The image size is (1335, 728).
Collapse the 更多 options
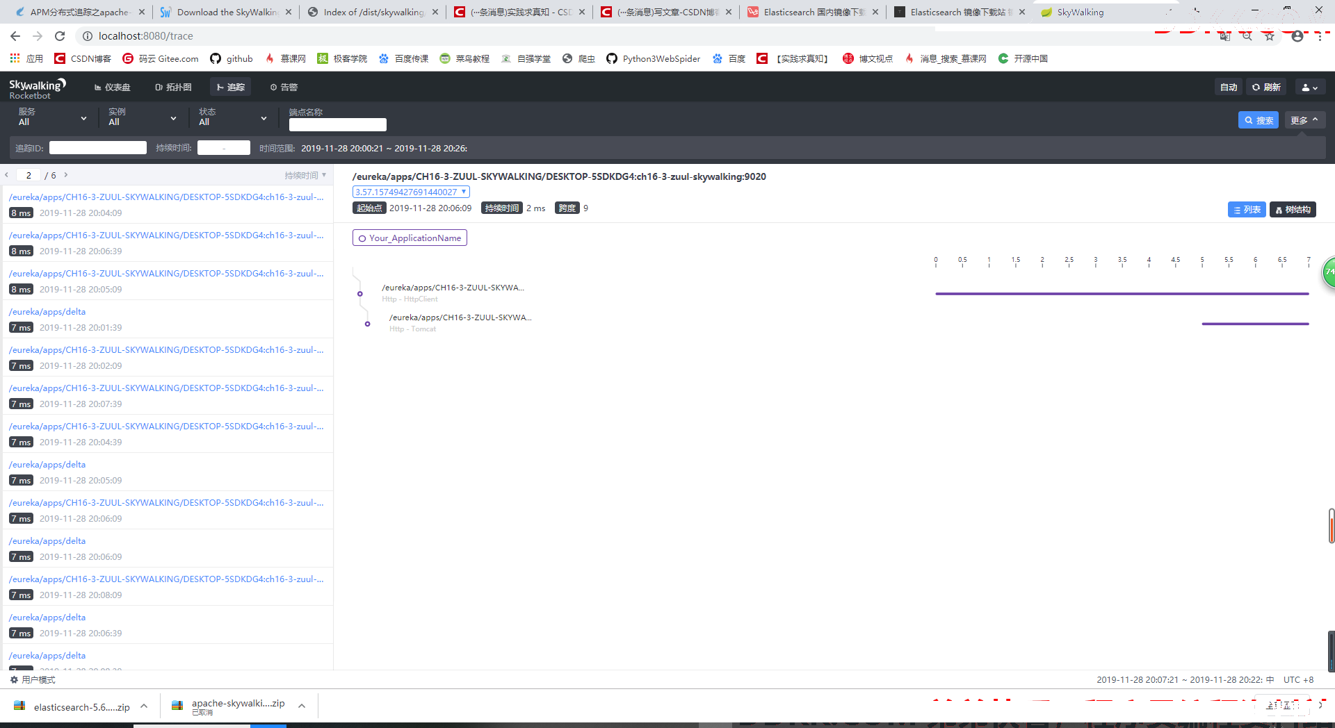pyautogui.click(x=1304, y=120)
